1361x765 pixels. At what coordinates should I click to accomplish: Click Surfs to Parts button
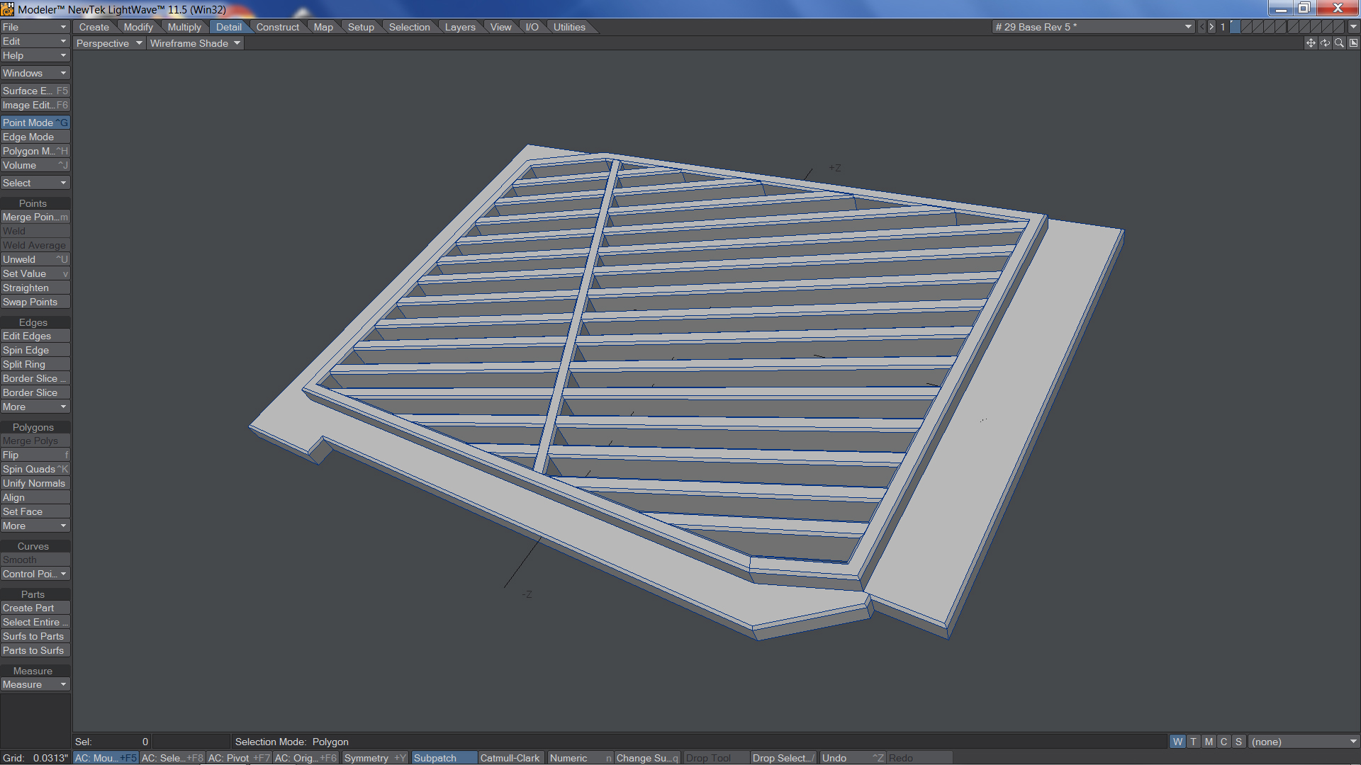click(35, 636)
